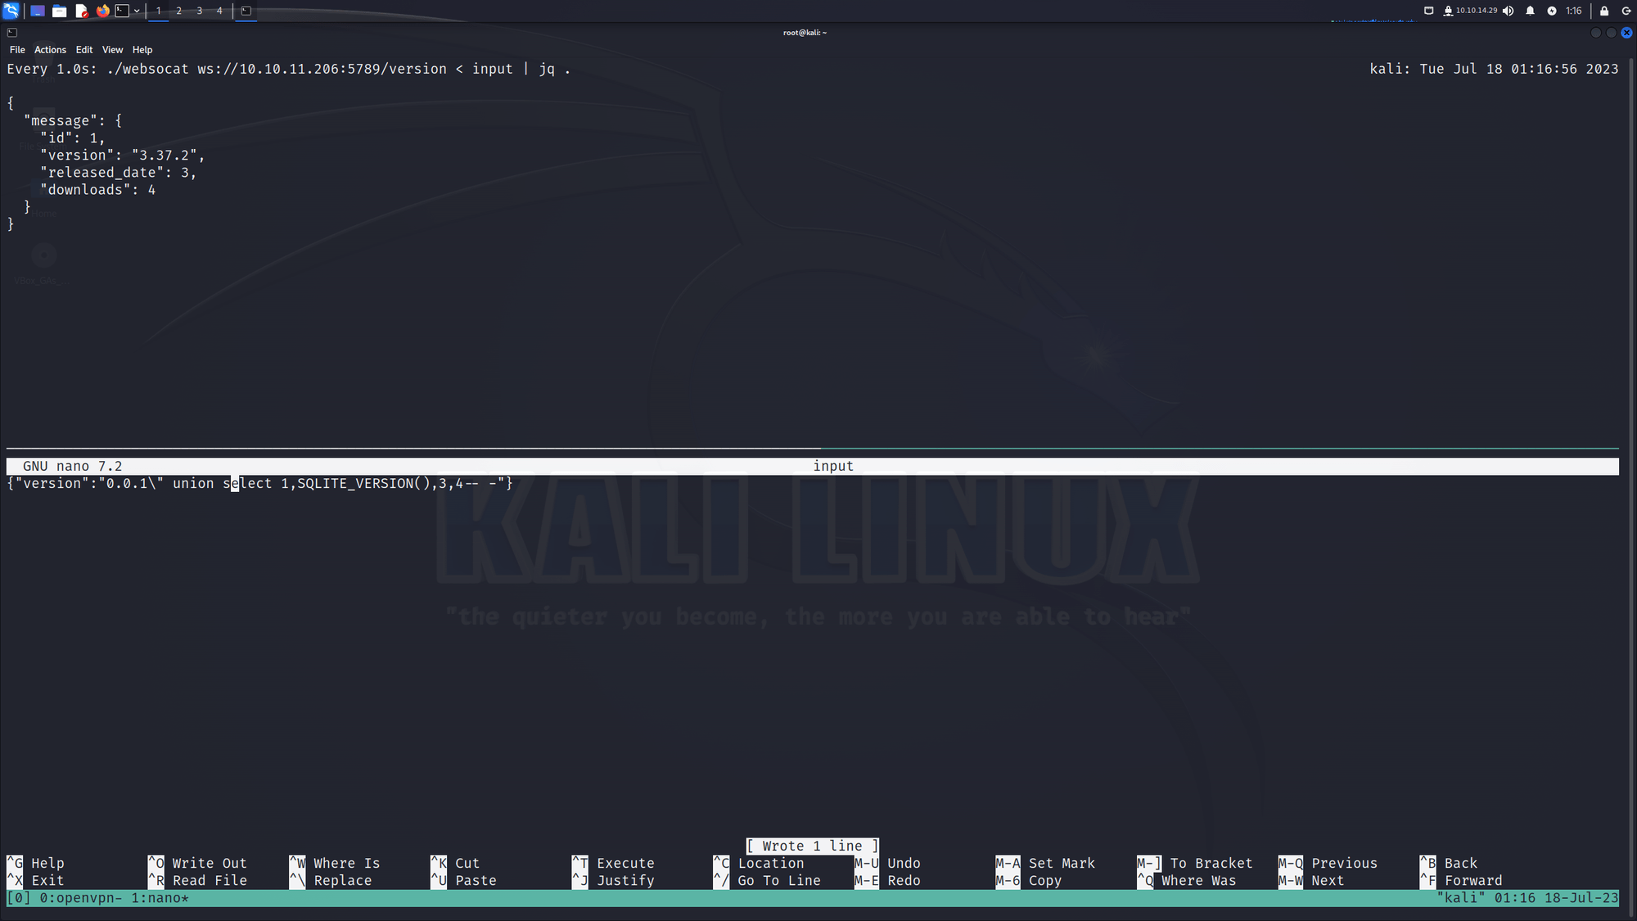Select the 1:nano tmux window in status bar
Image resolution: width=1637 pixels, height=921 pixels.
tap(160, 898)
